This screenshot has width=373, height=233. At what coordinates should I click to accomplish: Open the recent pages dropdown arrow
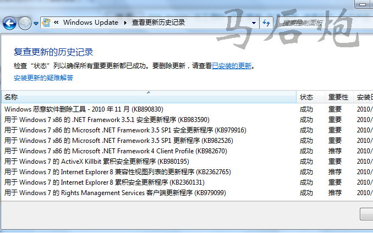[x=36, y=24]
